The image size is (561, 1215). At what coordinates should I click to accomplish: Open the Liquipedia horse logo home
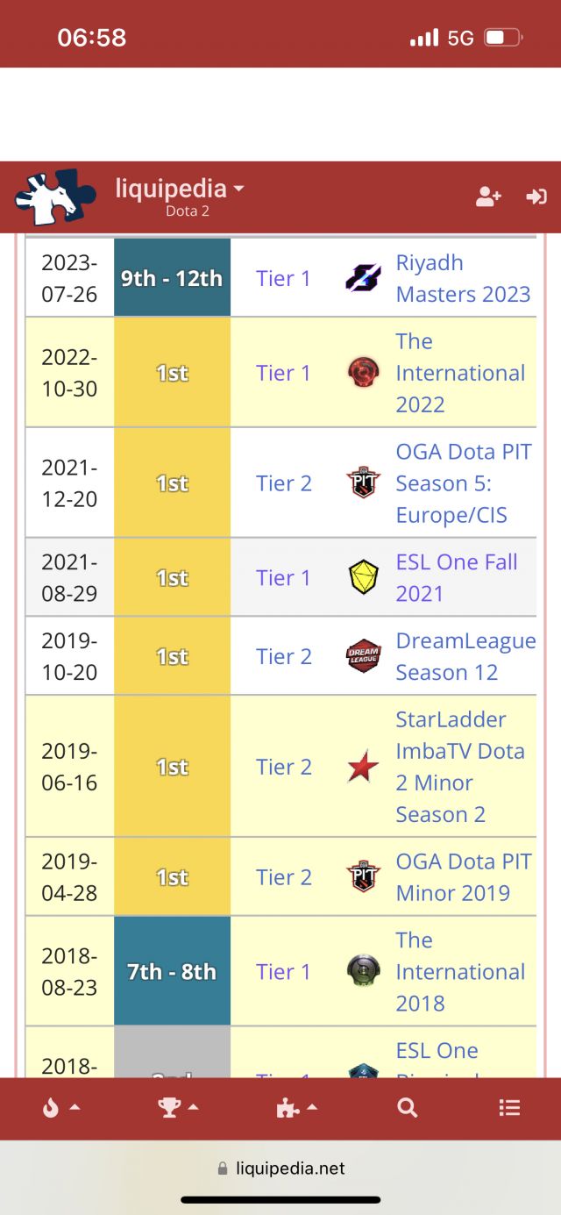[x=55, y=197]
